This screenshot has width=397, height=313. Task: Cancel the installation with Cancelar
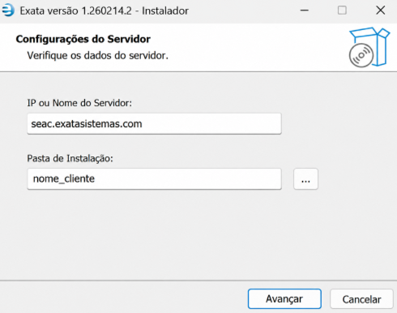point(361,299)
